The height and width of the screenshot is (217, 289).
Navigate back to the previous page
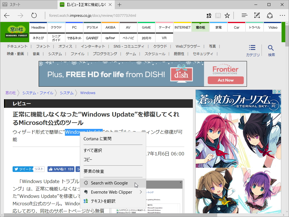(7, 15)
